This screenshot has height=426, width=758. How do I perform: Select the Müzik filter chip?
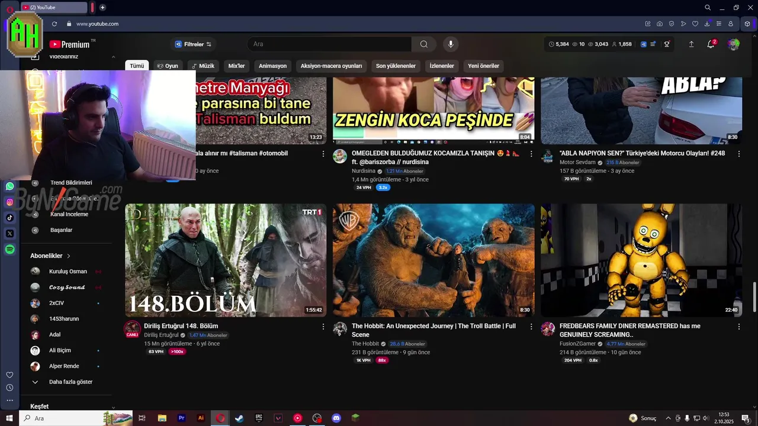[203, 66]
